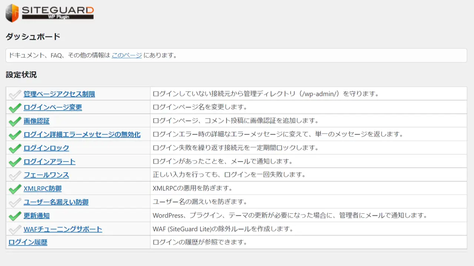Click the SiteGuard WP Plugin logo
Viewport: 474px width, 266px height.
tap(50, 13)
